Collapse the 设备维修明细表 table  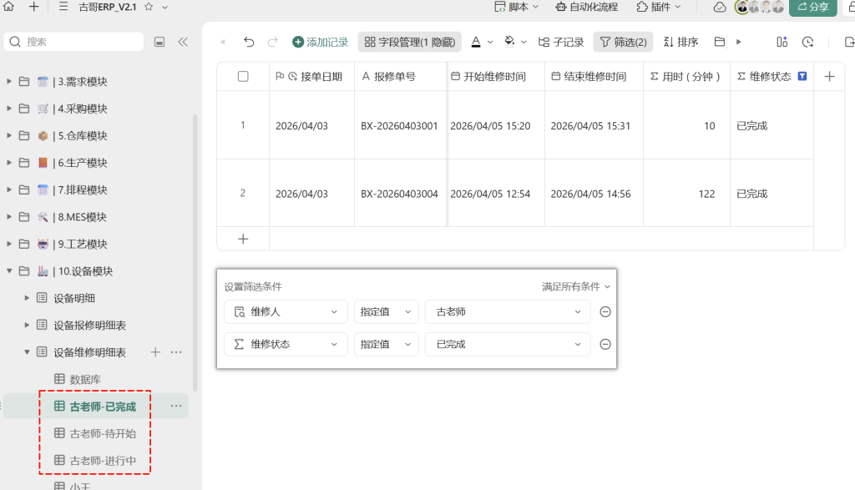click(x=27, y=352)
